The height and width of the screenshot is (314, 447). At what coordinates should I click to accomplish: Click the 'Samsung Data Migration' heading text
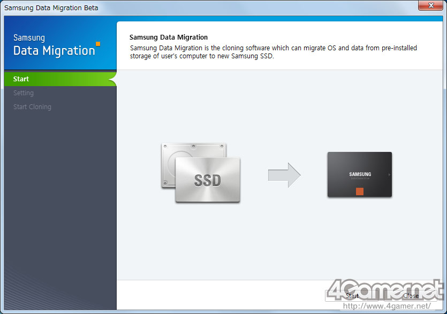[169, 37]
